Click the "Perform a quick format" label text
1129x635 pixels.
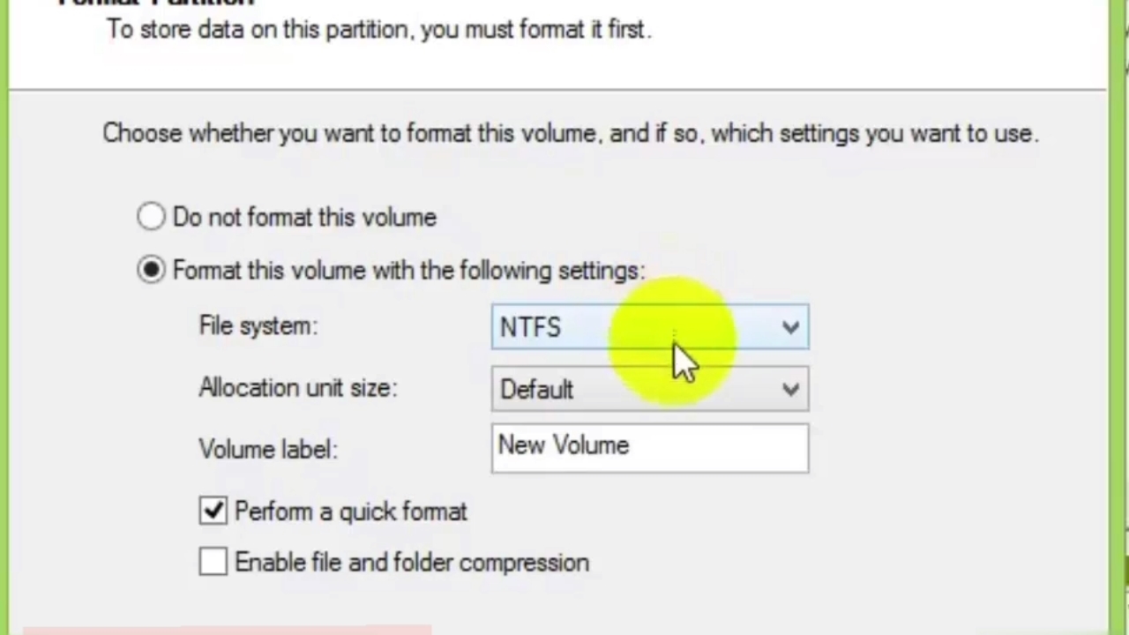point(350,512)
